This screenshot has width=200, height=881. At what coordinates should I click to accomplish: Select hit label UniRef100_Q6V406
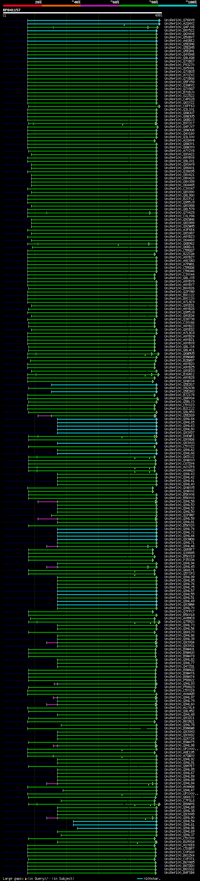point(179,34)
